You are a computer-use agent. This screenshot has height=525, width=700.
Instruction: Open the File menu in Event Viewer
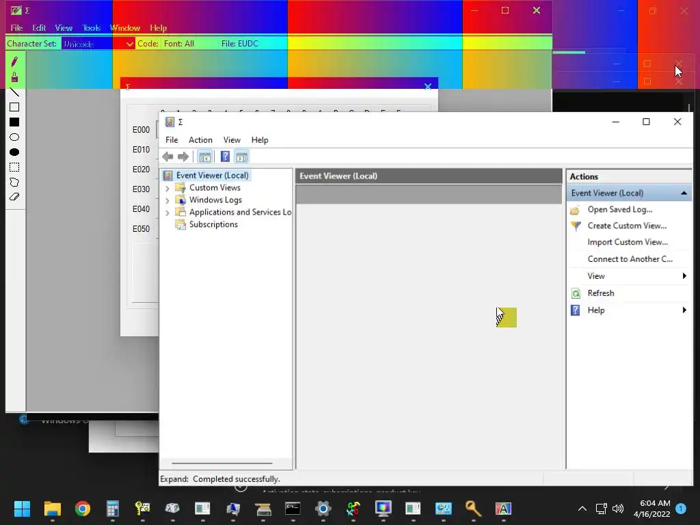[172, 139]
